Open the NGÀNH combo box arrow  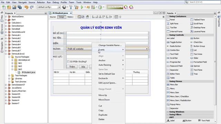click(x=147, y=49)
